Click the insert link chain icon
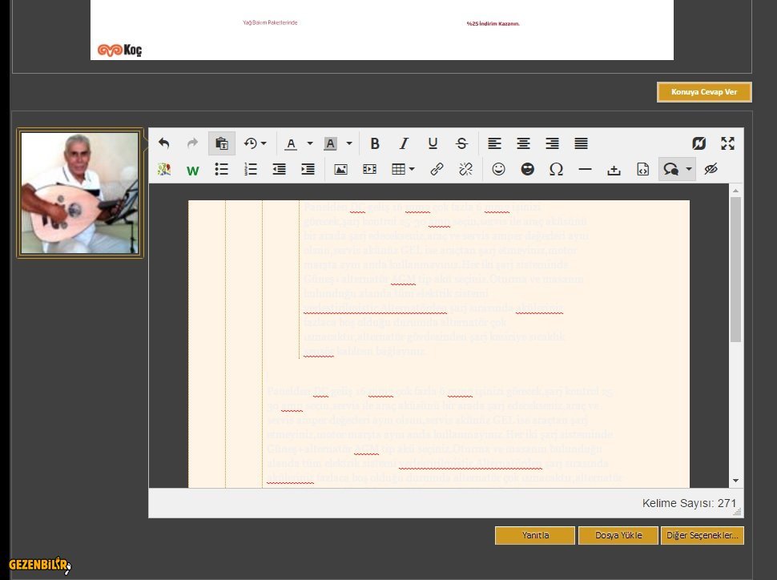This screenshot has height=580, width=777. pyautogui.click(x=437, y=169)
